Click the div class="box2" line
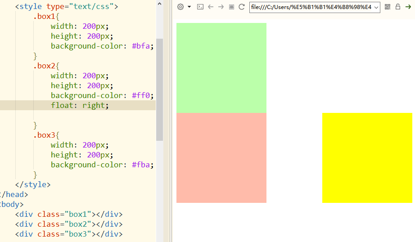This screenshot has width=415, height=242. [x=69, y=224]
